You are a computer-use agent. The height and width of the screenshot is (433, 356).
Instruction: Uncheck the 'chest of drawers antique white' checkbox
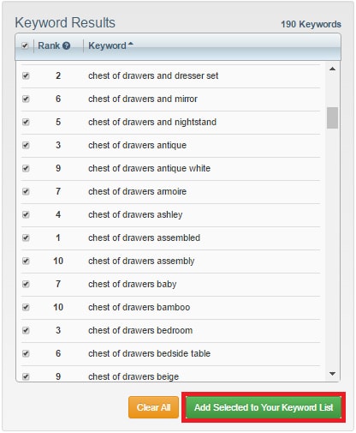tap(26, 168)
